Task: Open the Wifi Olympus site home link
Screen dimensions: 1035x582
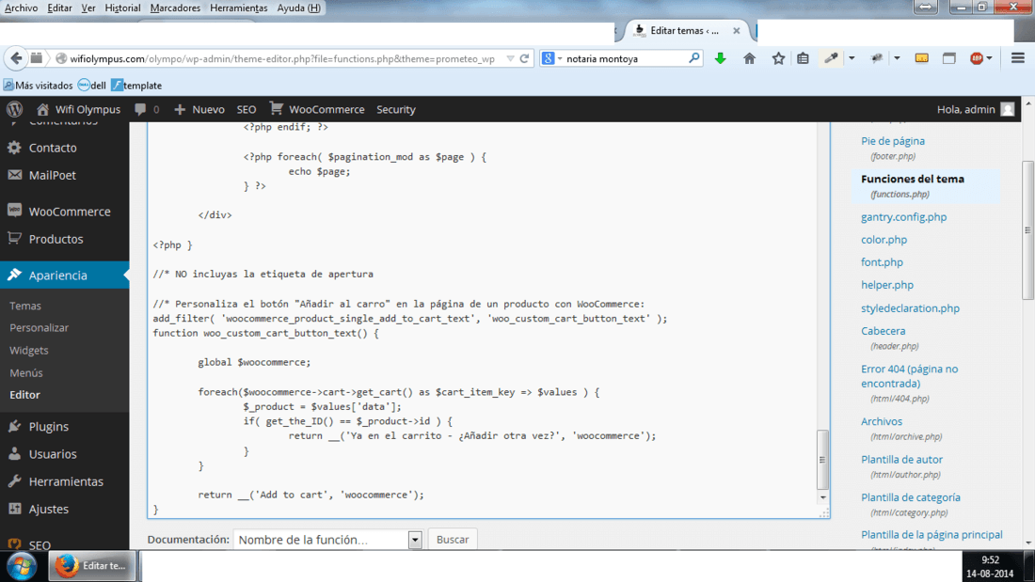Action: tap(78, 109)
